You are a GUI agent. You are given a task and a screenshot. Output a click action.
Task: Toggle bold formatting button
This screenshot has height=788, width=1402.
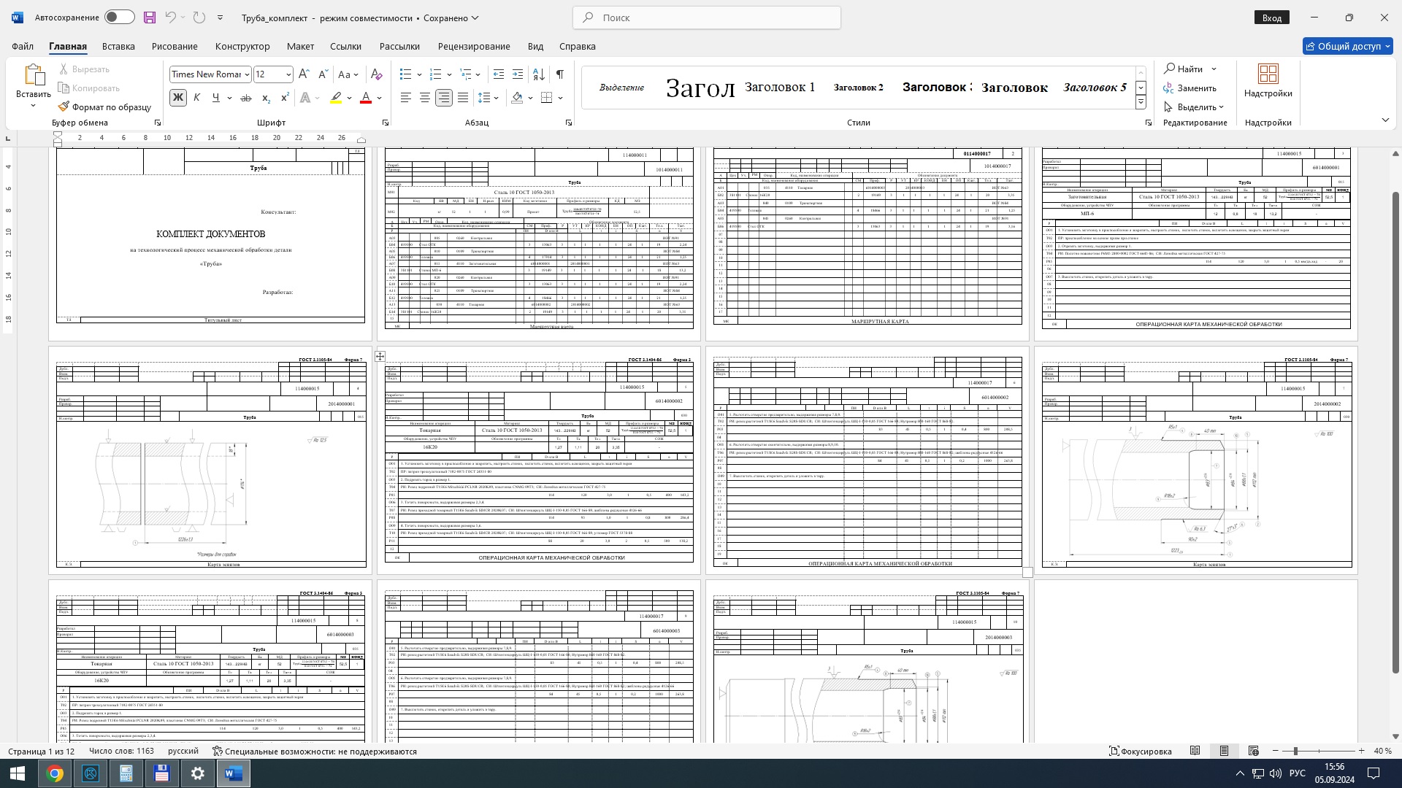coord(177,98)
